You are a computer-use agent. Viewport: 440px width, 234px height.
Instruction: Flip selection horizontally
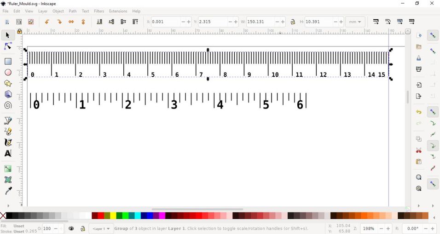coord(71,22)
